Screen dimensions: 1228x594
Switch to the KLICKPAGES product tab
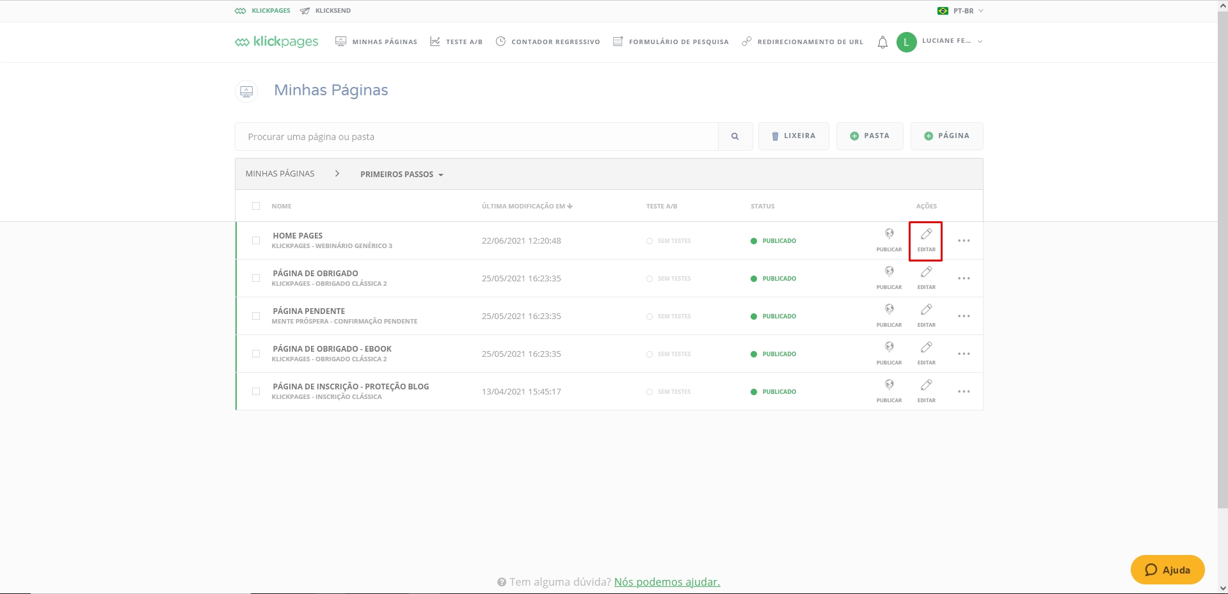tap(262, 11)
